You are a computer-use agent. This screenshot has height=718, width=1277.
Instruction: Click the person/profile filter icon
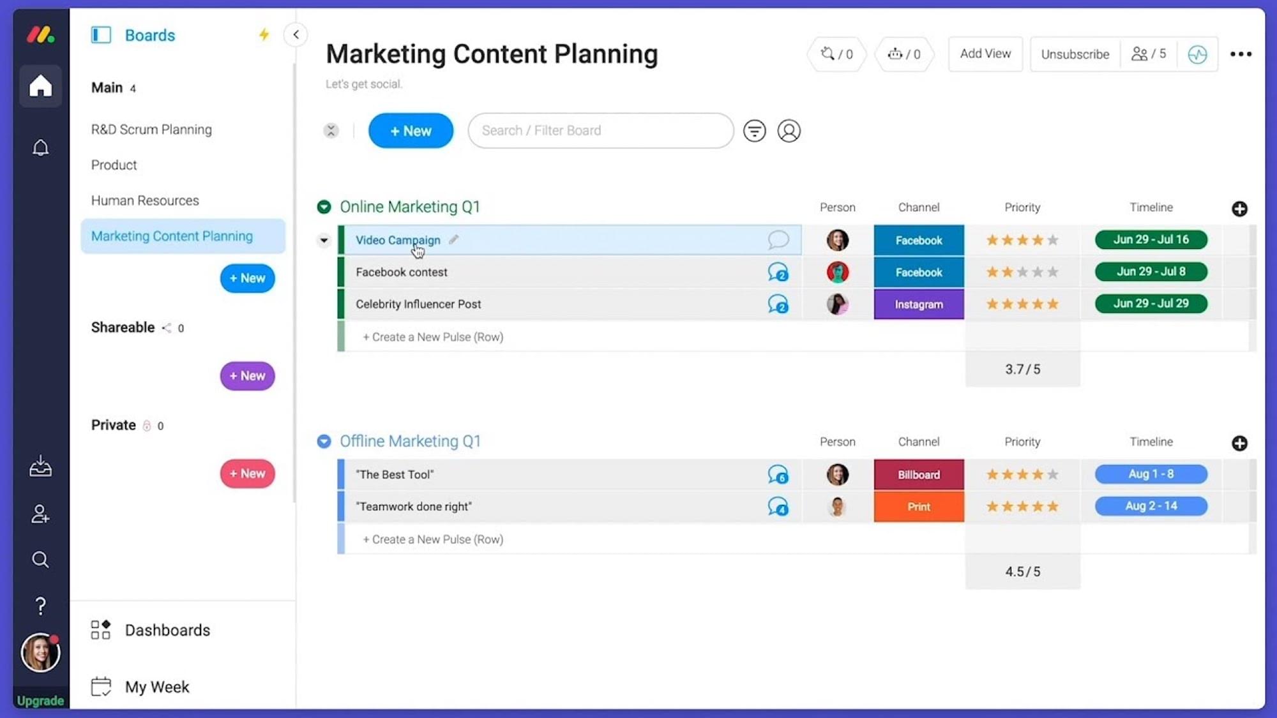click(788, 131)
